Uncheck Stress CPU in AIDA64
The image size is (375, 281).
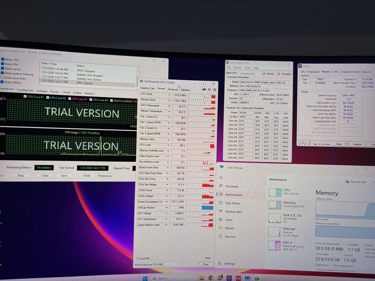[x=3, y=59]
